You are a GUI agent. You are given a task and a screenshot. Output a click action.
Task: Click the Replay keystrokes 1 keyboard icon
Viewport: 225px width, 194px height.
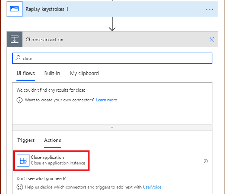click(14, 9)
